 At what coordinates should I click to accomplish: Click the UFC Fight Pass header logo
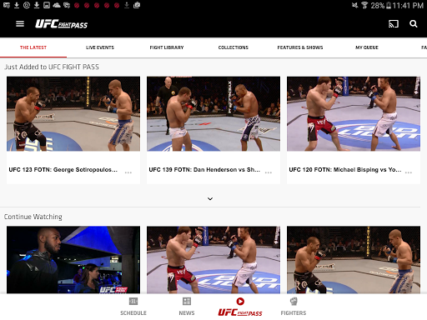[x=61, y=24]
